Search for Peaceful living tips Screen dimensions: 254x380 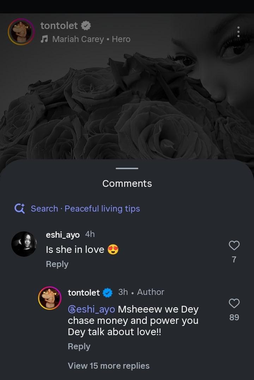[x=85, y=209]
